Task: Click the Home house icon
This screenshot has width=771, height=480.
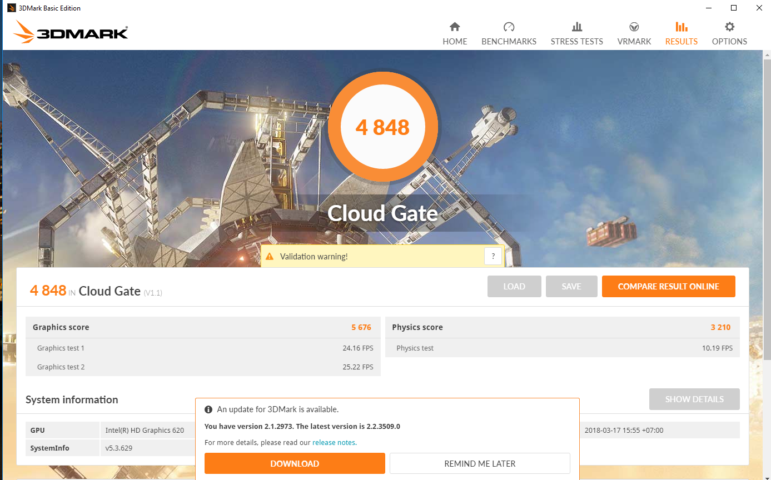Action: 455,27
